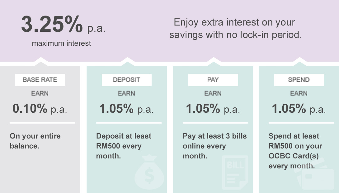
Task: Click the 'Enjoy extra interest' headline text
Action: (x=235, y=28)
